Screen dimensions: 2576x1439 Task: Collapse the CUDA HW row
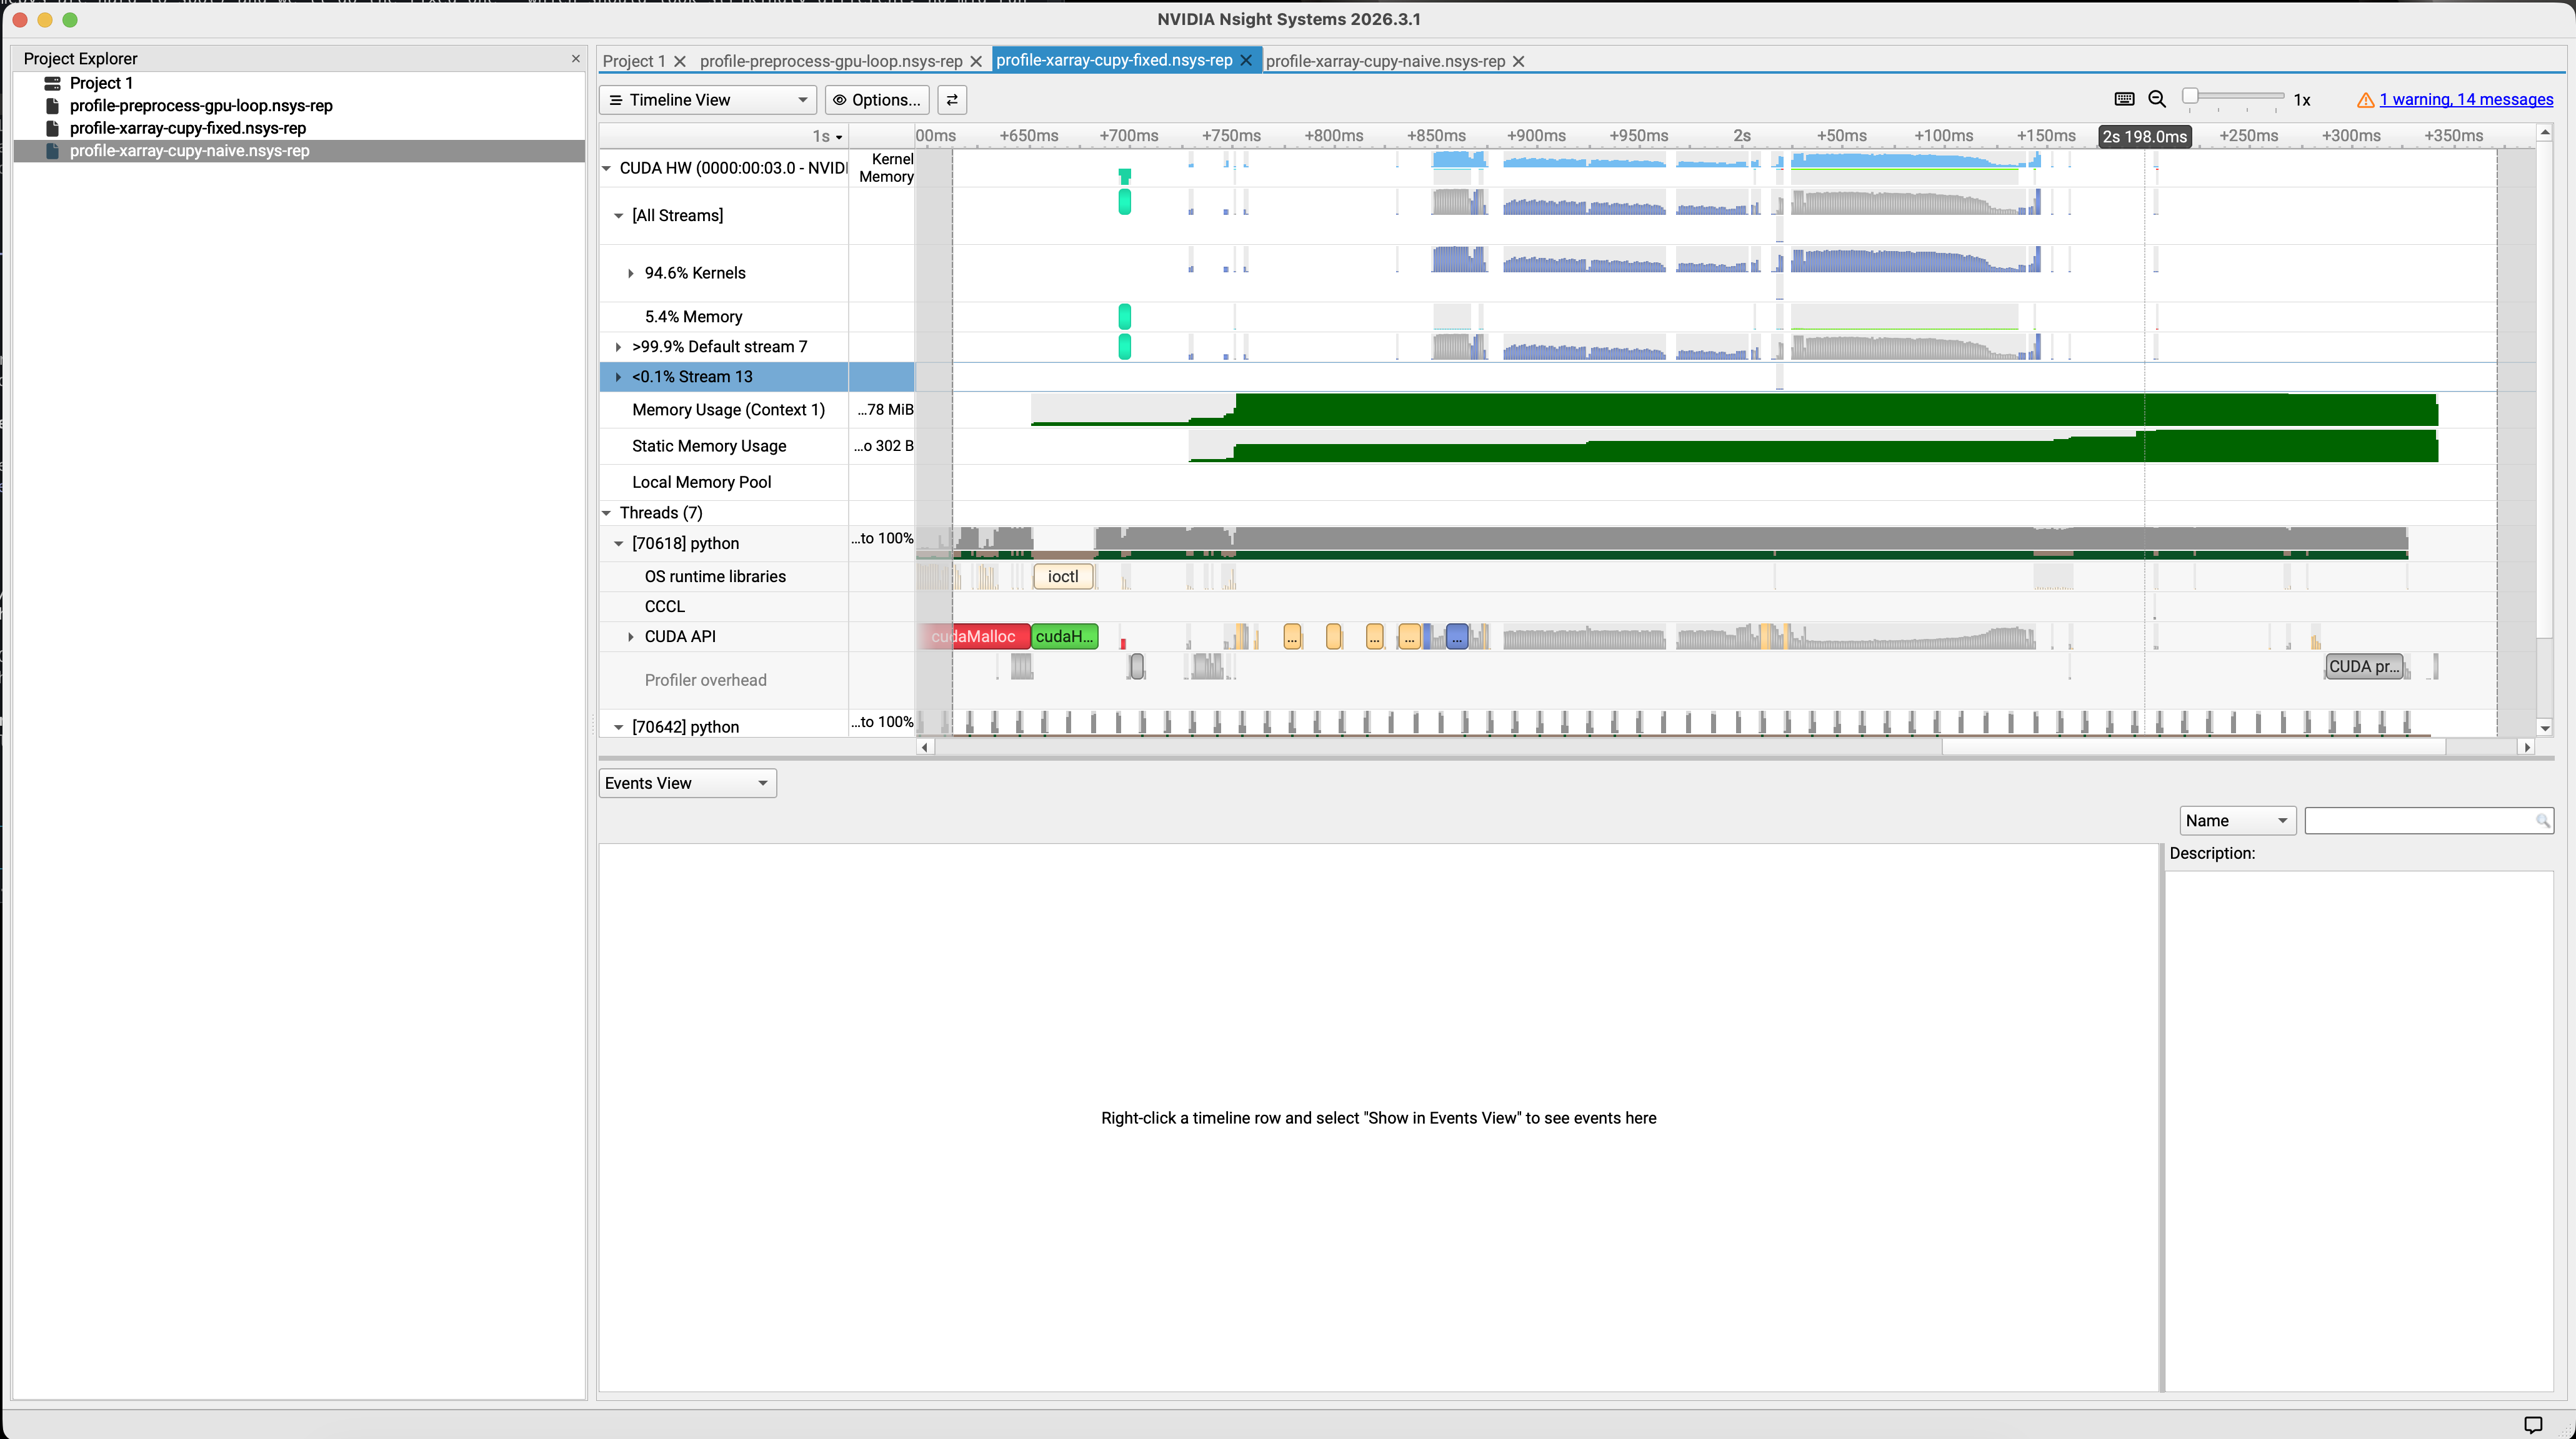click(607, 168)
